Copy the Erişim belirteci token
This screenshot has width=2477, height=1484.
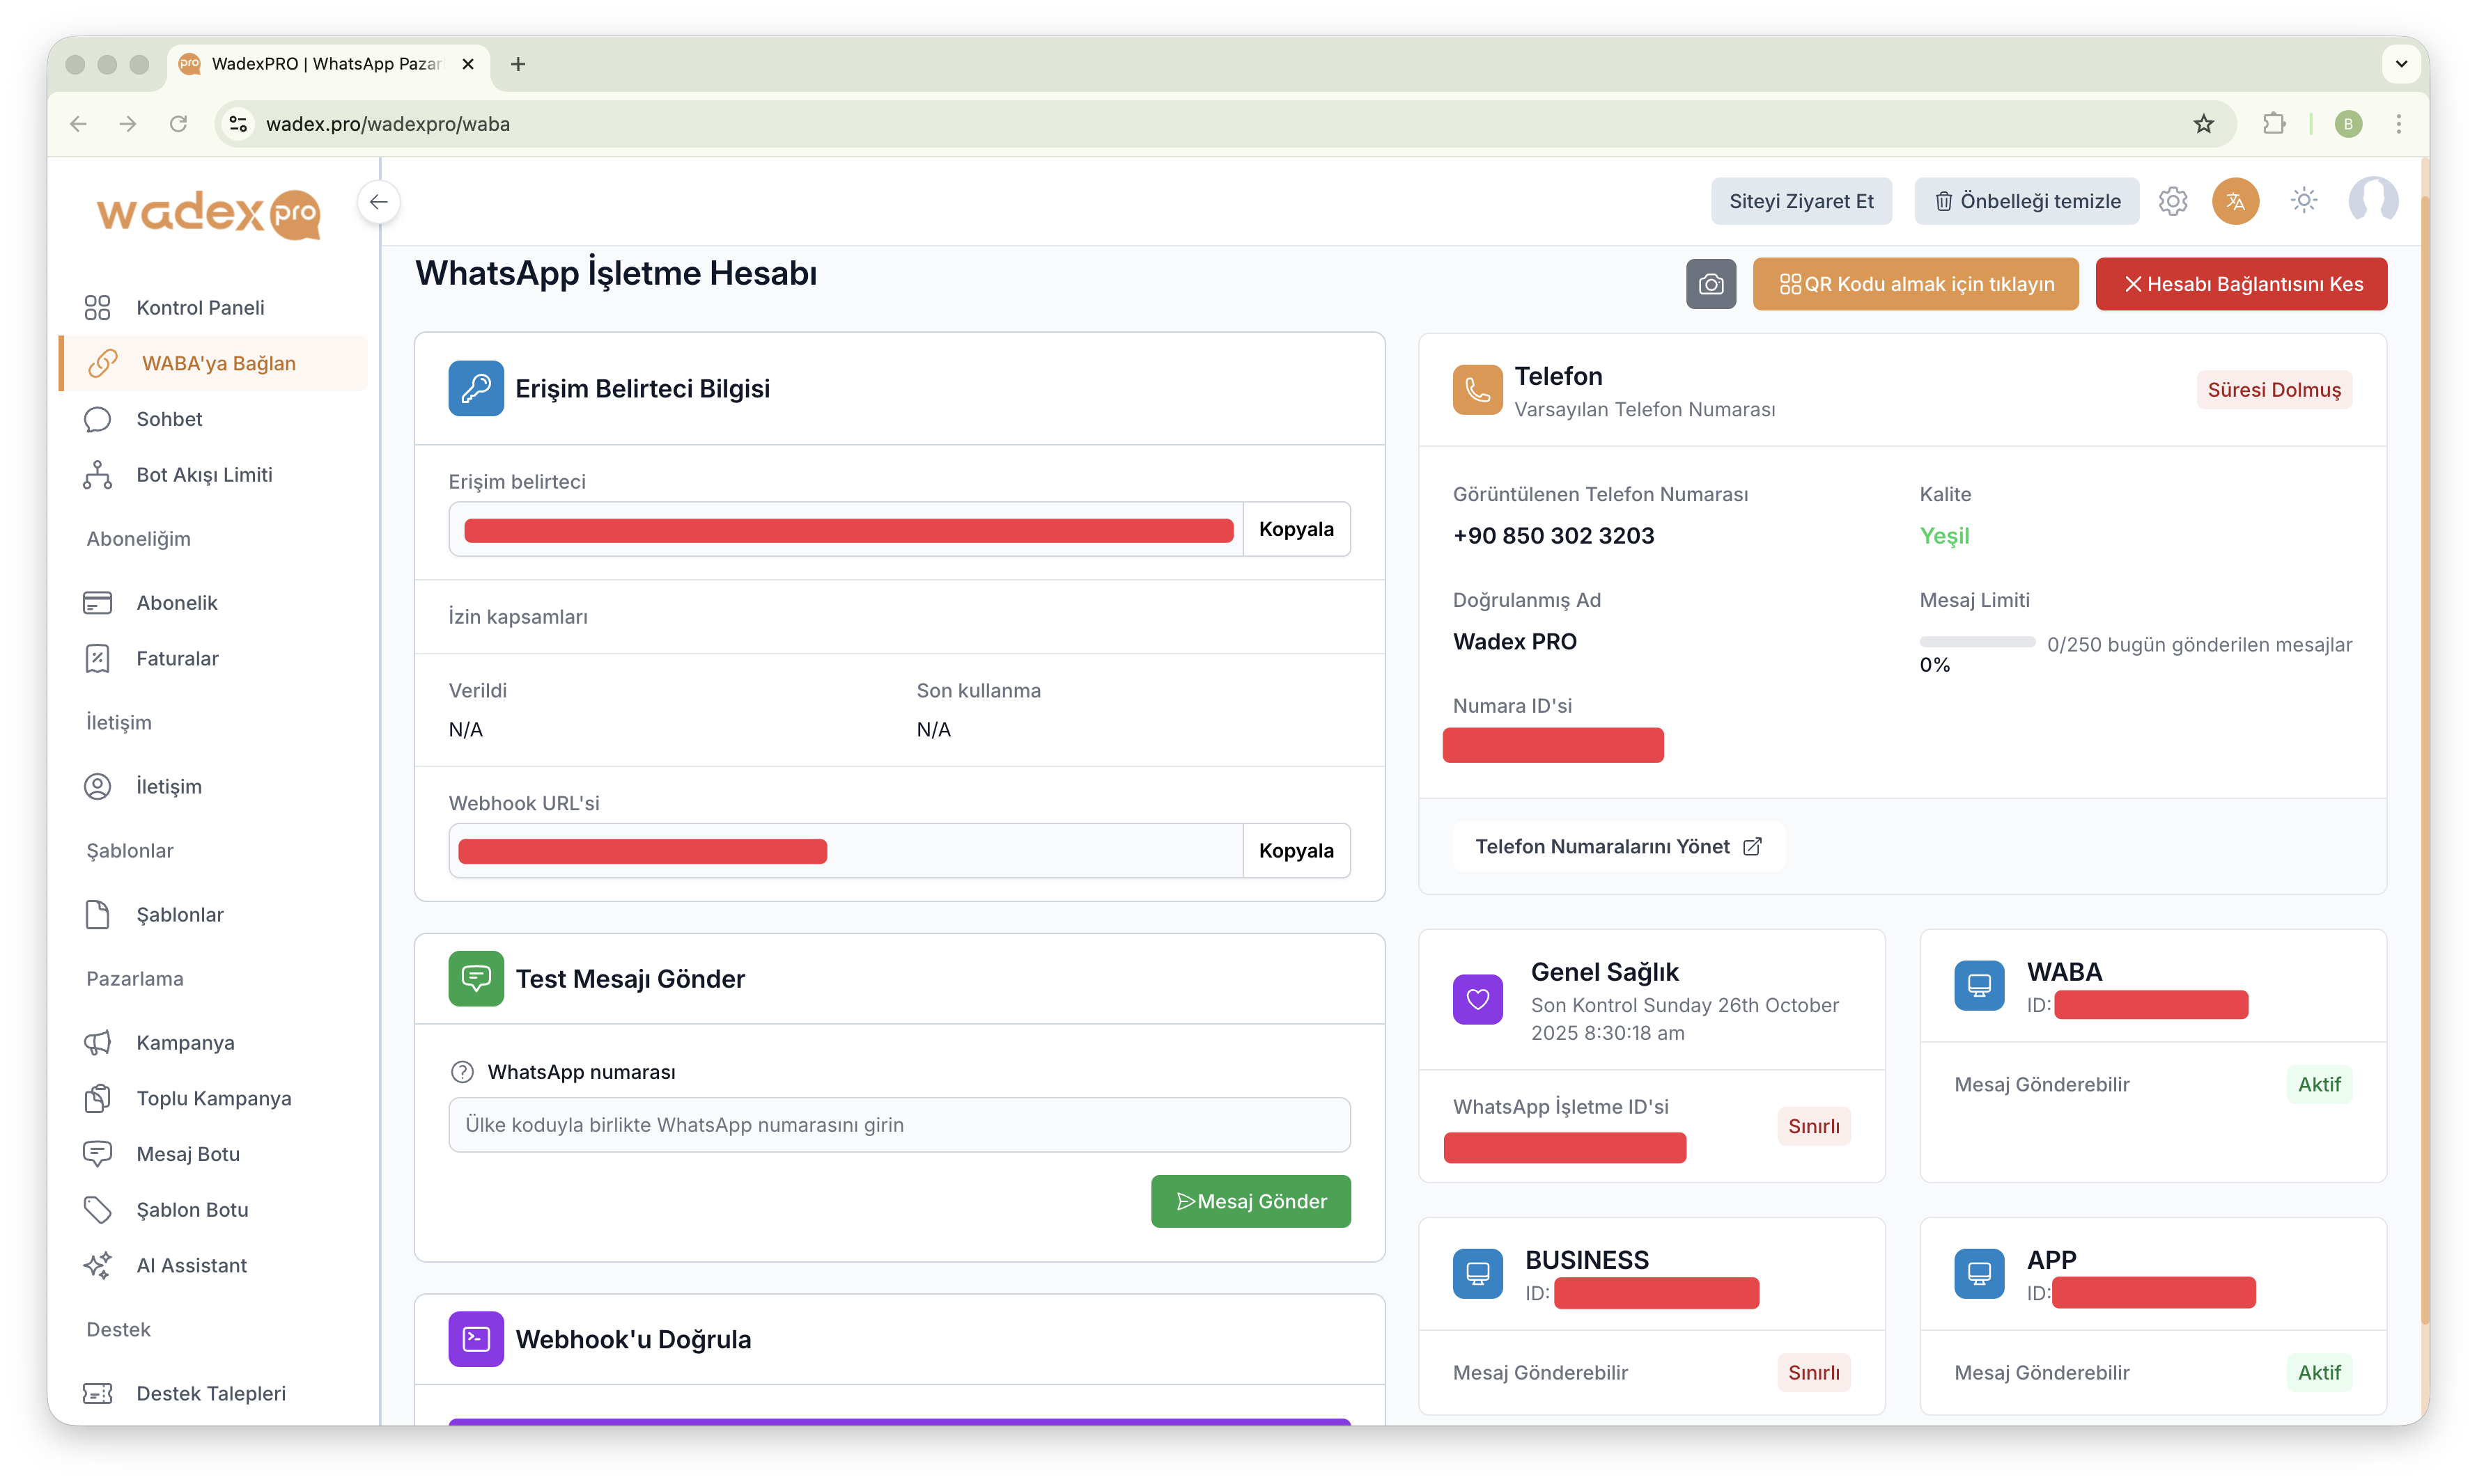pos(1296,529)
